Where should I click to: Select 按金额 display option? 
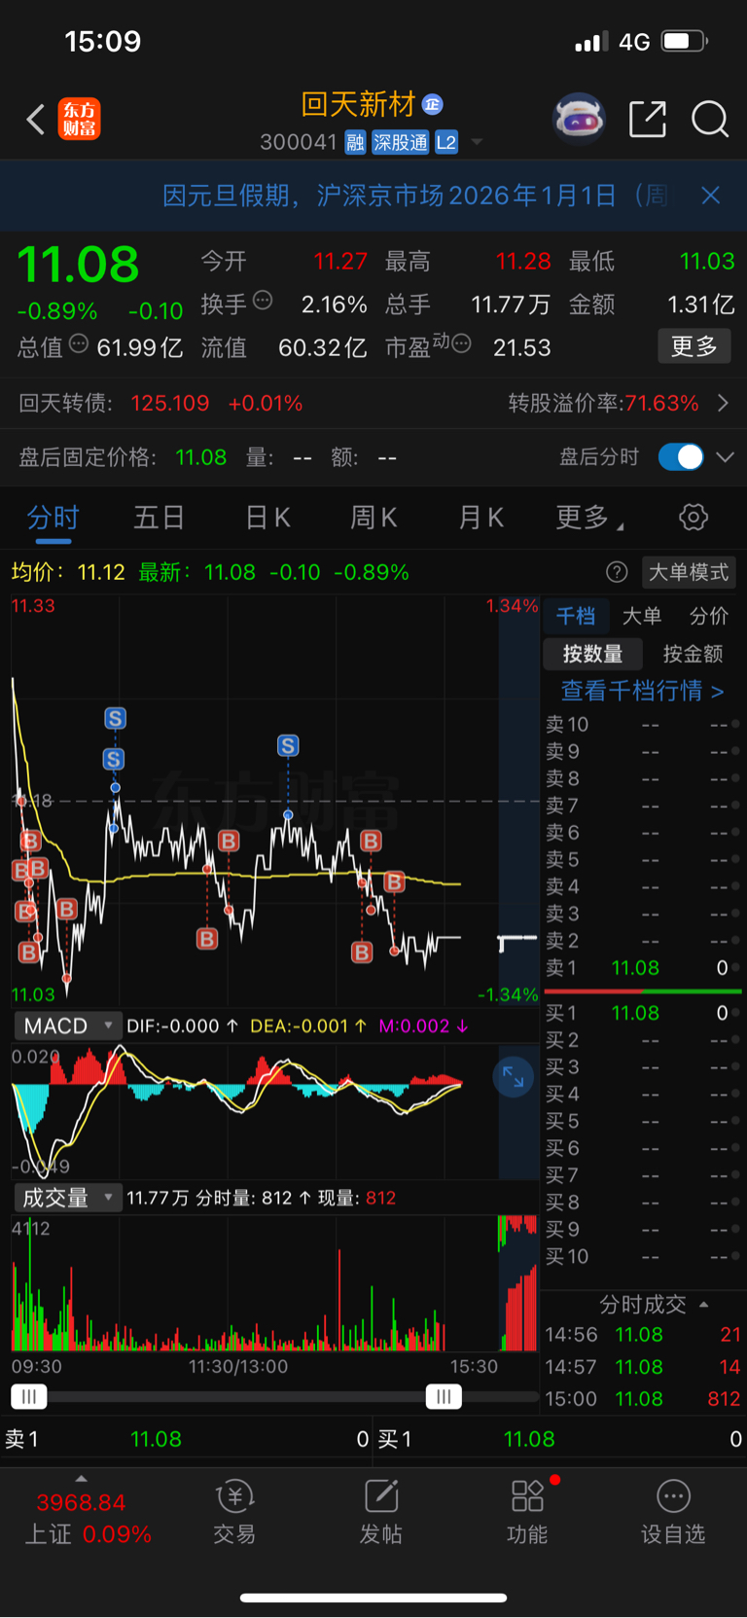(693, 654)
